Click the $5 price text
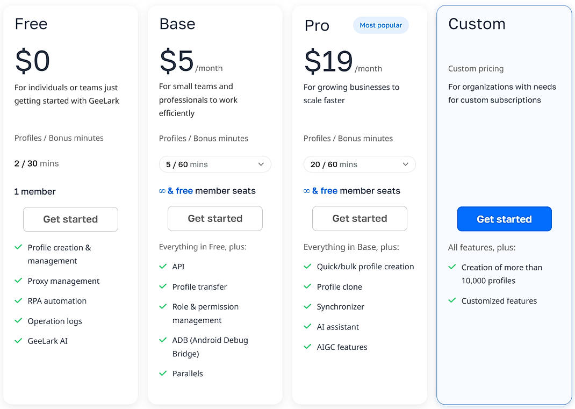Screen dimensions: 575x409 [176, 61]
